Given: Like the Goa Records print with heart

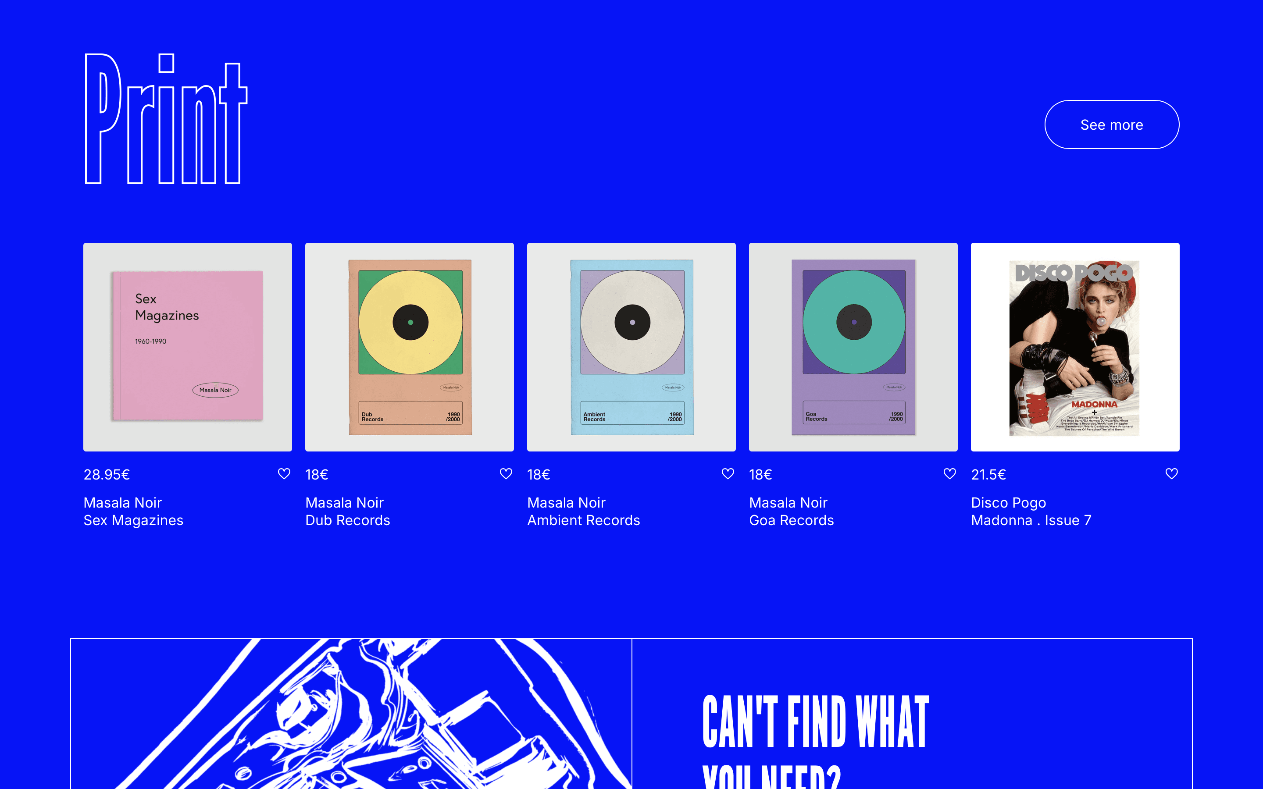Looking at the screenshot, I should click(950, 474).
